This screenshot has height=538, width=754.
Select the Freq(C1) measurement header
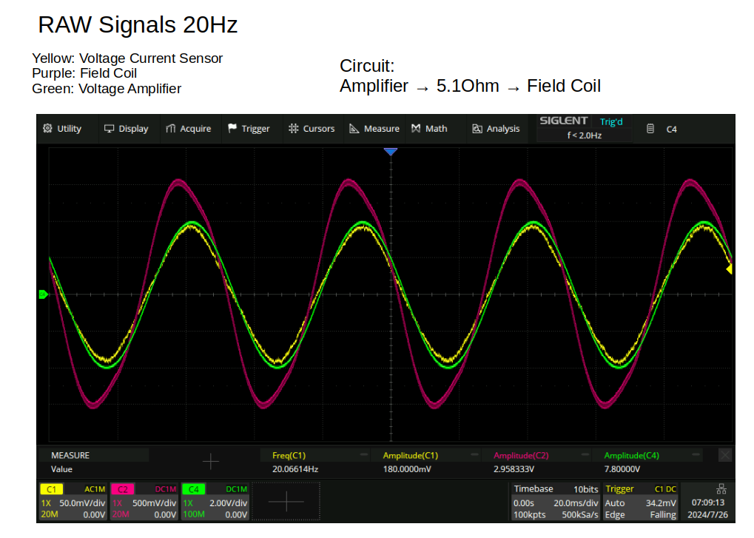pos(289,455)
